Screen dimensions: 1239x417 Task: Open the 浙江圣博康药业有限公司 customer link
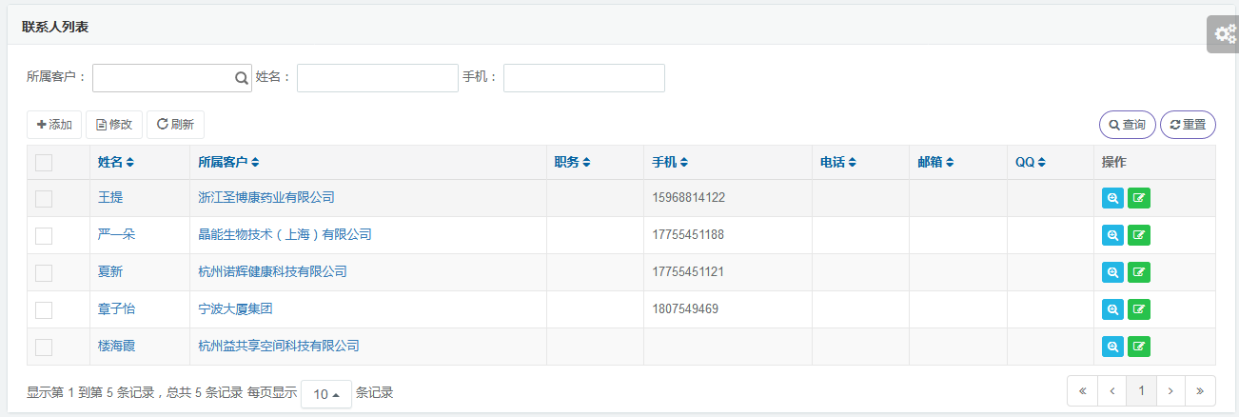[266, 198]
